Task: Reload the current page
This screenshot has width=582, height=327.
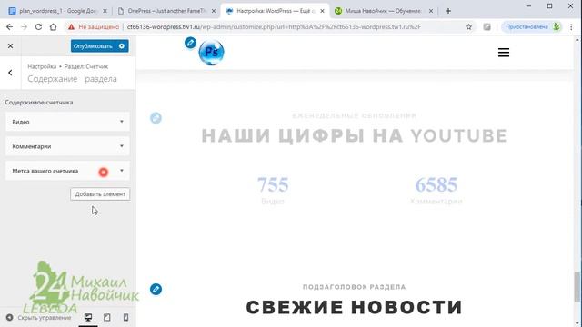Action: point(38,26)
